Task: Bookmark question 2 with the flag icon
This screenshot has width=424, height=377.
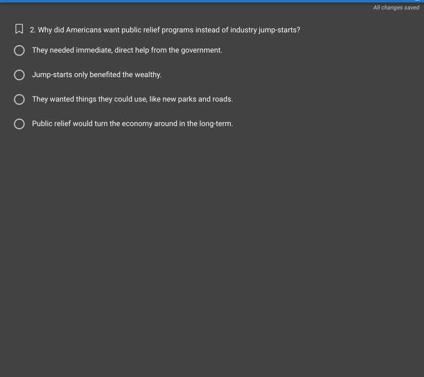Action: (19, 29)
